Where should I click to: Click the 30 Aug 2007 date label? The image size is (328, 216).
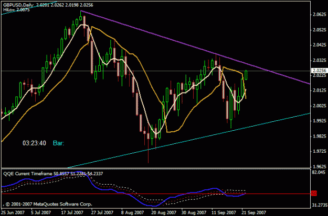(193, 213)
